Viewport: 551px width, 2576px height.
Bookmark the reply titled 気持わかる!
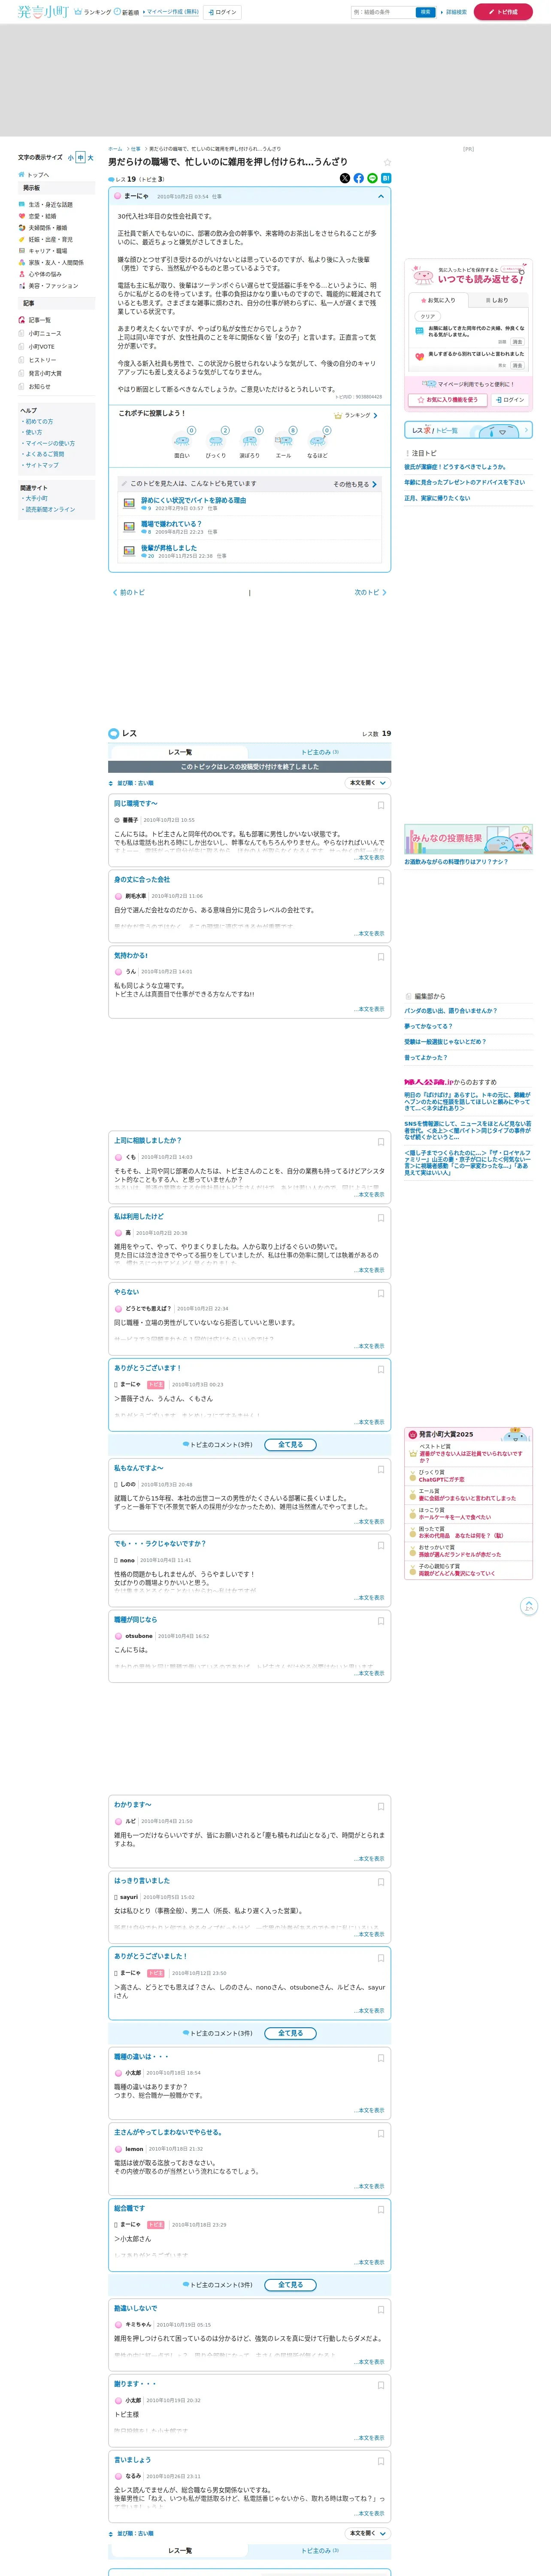tap(381, 957)
